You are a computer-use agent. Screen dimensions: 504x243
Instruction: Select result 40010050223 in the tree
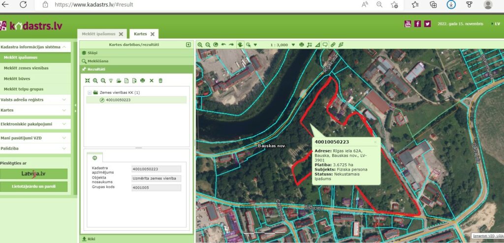coord(118,100)
